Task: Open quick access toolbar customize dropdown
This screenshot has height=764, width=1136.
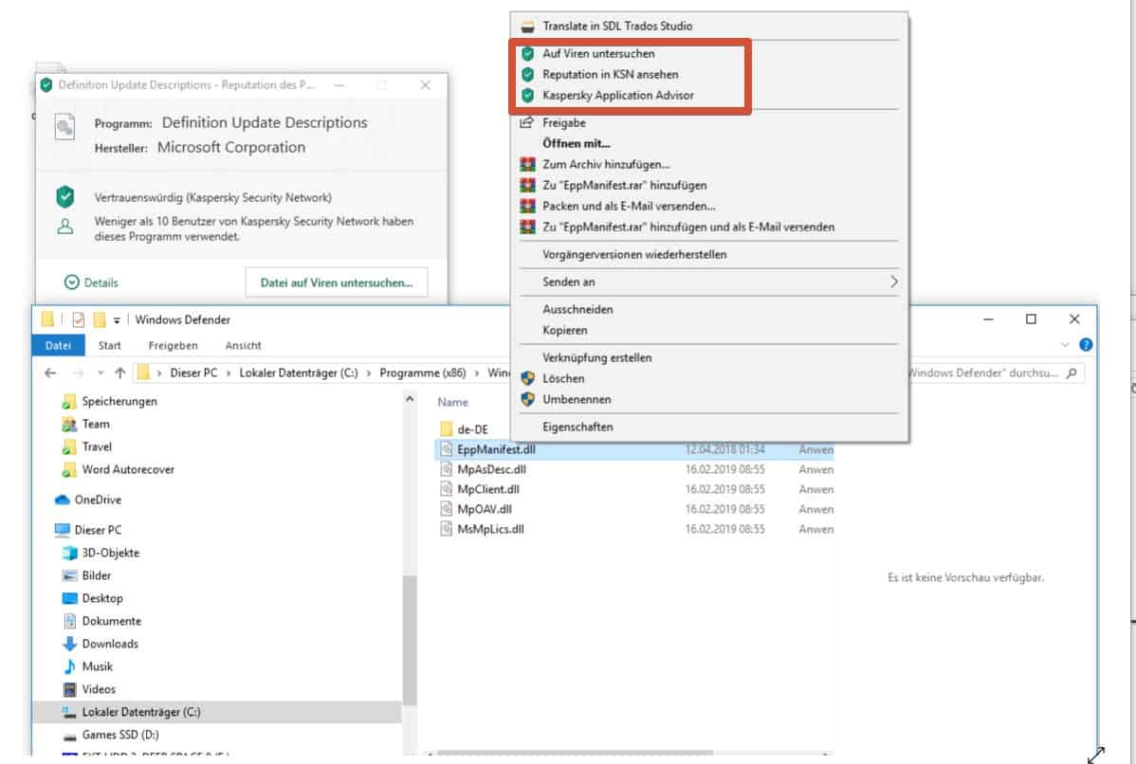Action: [x=117, y=320]
